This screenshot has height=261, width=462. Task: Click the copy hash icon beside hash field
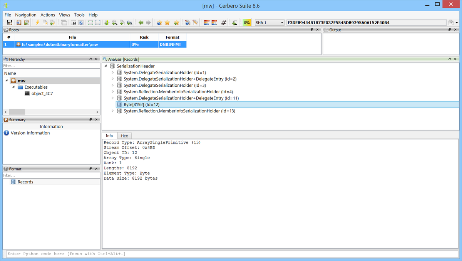(x=451, y=23)
